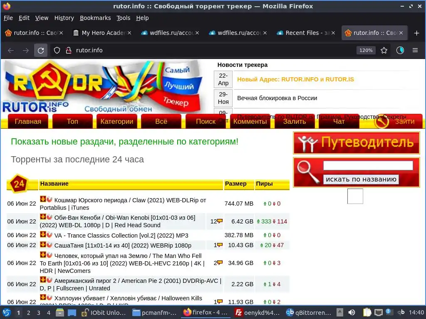The image size is (426, 319).
Task: Open the round extension icon in toolbar
Action: (x=400, y=50)
